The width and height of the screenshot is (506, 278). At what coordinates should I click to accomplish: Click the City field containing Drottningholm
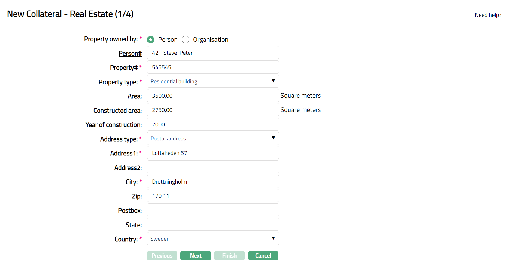213,182
